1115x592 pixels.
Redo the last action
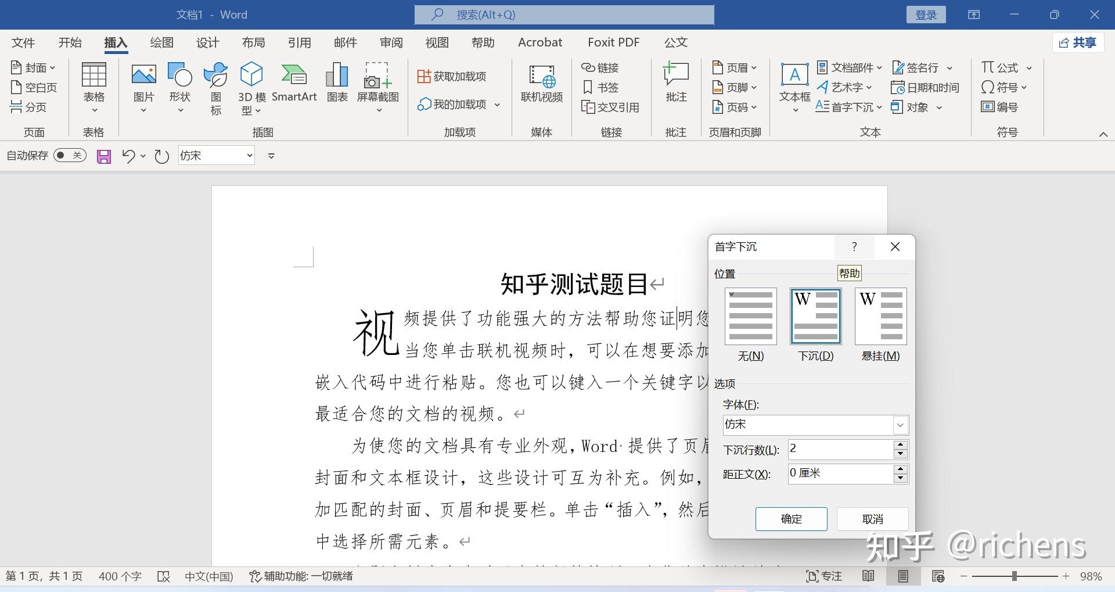coord(161,156)
